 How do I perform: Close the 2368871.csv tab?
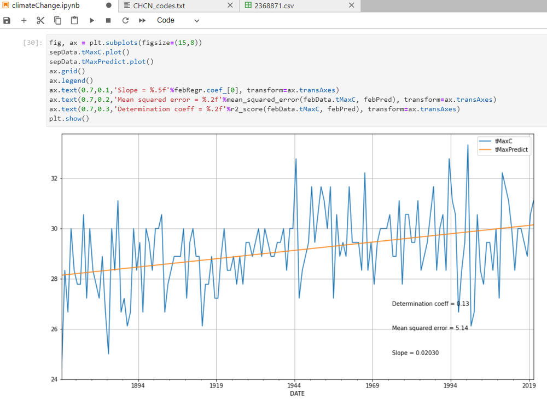point(352,6)
